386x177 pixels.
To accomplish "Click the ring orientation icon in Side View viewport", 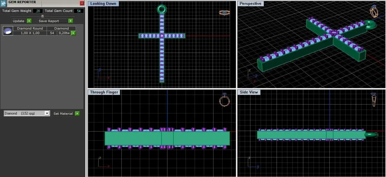I will 374,100.
